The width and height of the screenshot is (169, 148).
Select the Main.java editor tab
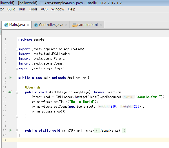[17, 25]
